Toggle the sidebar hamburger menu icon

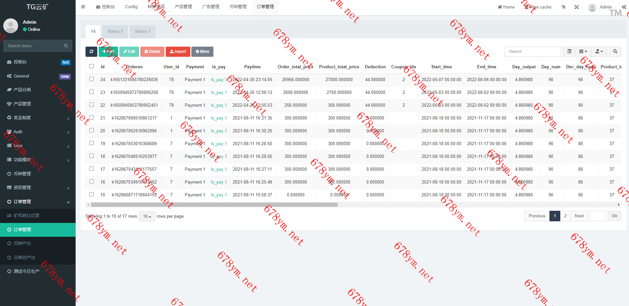83,7
